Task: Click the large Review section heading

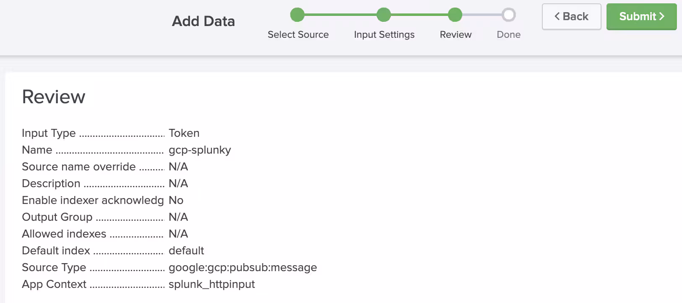Action: pos(54,97)
